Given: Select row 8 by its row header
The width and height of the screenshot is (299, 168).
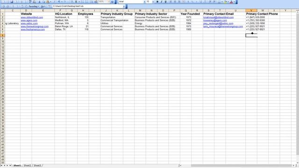Looking at the screenshot, I should pos(2,35).
